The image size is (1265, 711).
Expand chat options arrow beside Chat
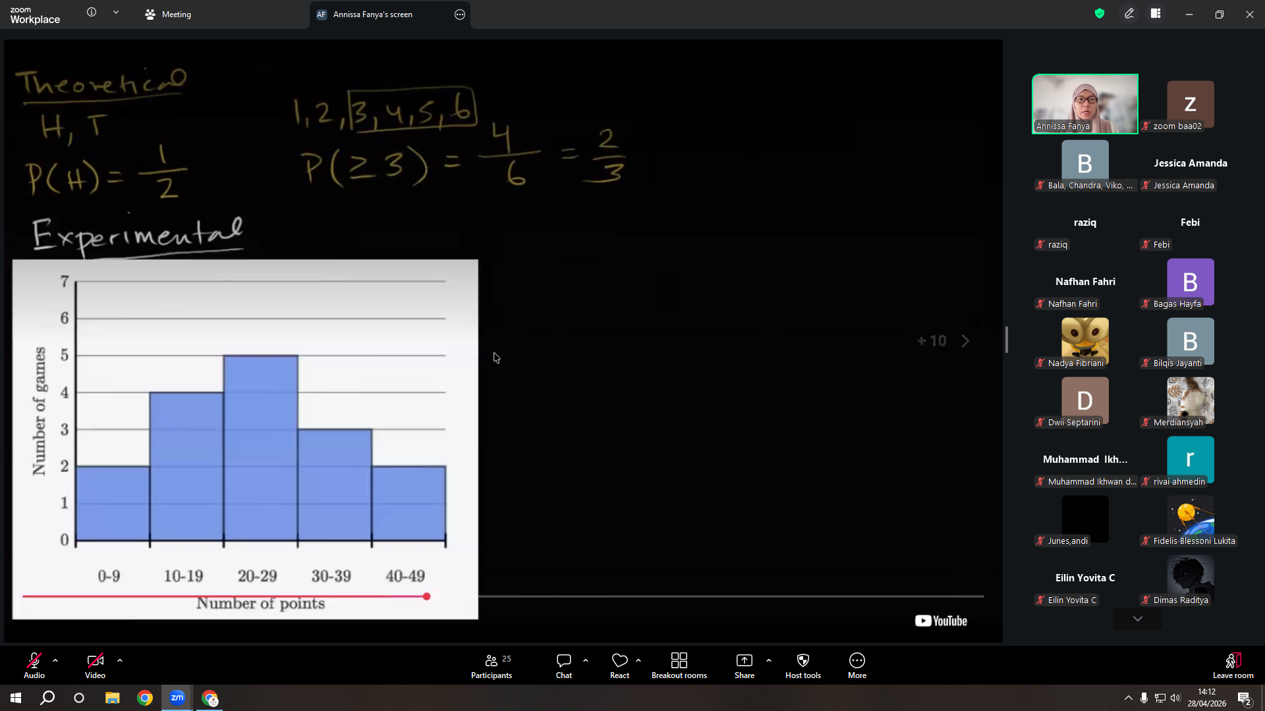tap(586, 660)
